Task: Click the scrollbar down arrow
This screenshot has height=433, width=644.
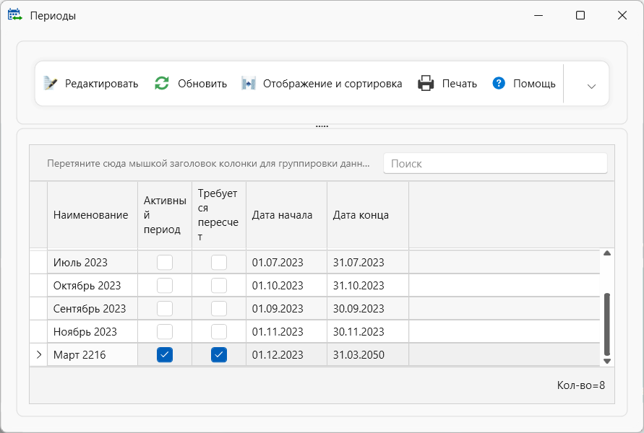Action: 607,362
